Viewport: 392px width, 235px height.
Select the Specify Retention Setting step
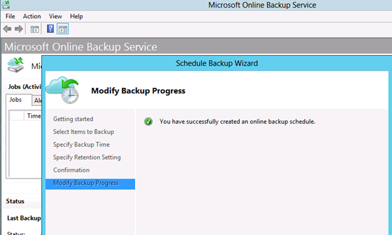point(87,157)
